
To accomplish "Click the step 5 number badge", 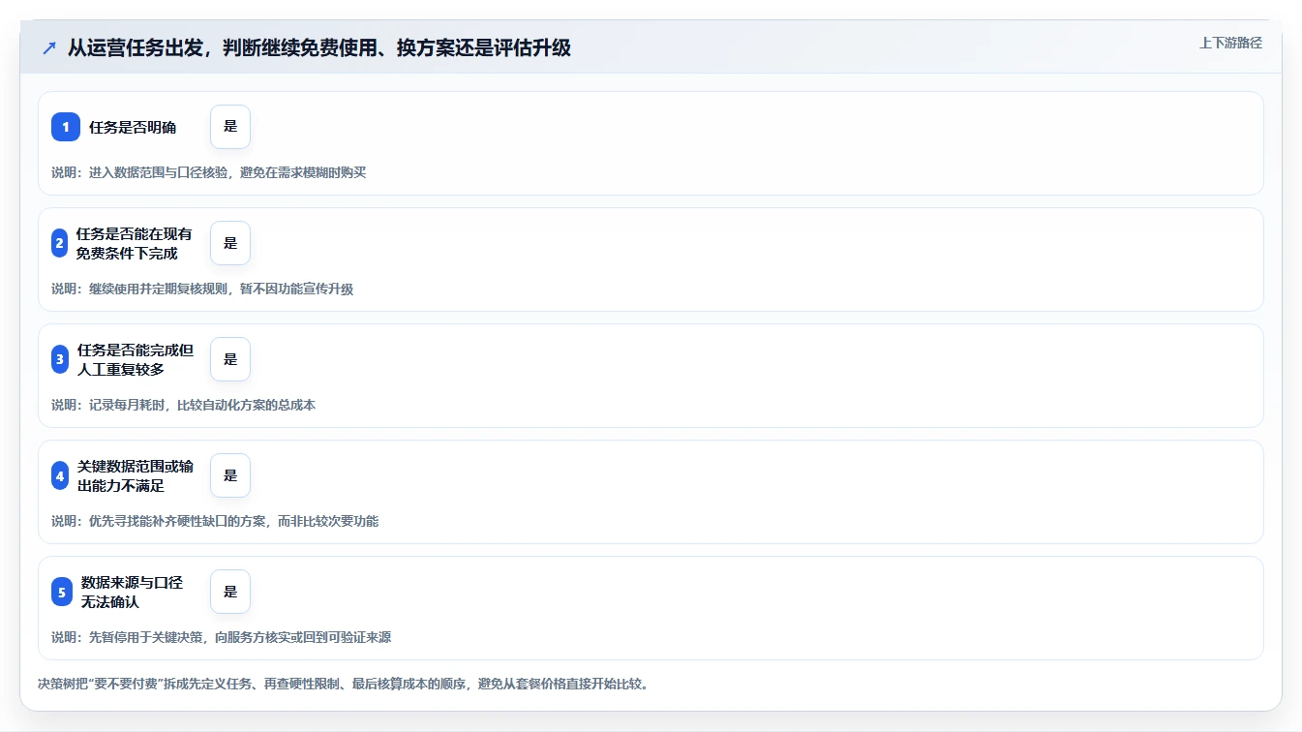I will pos(62,592).
